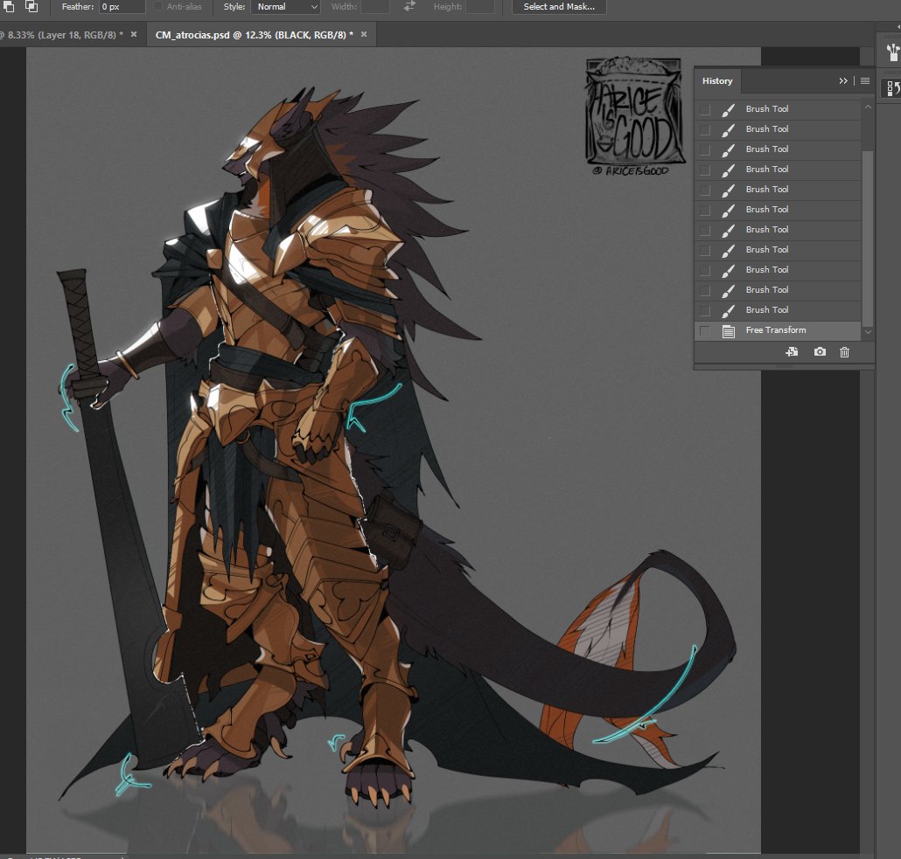
Task: Click the swap width and height arrows
Action: [x=409, y=6]
